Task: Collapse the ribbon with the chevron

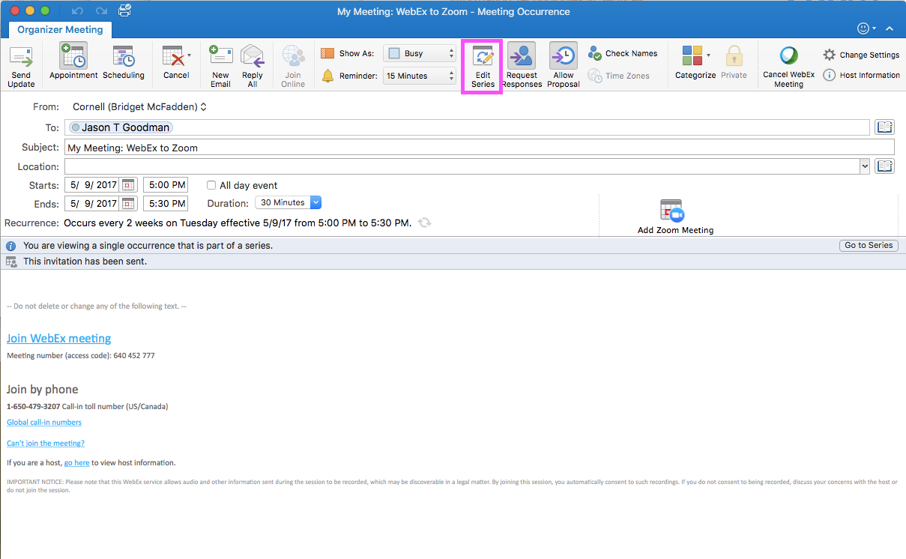Action: coord(890,29)
